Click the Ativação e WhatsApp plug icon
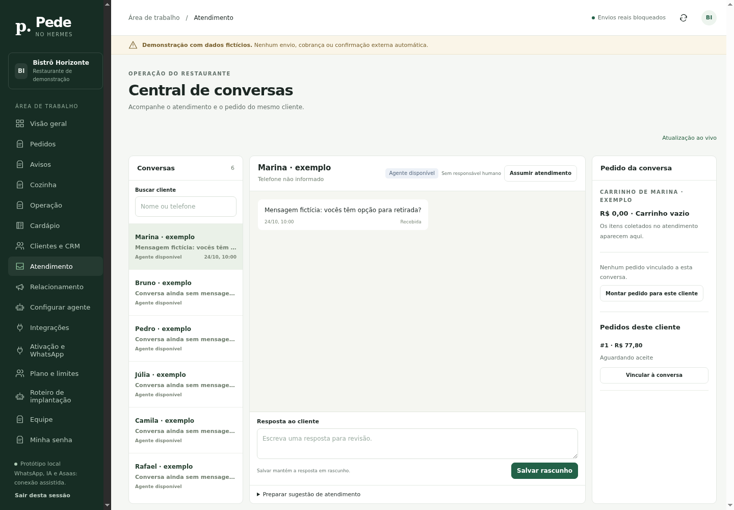Screen dimensions: 734x510 (x=20, y=350)
